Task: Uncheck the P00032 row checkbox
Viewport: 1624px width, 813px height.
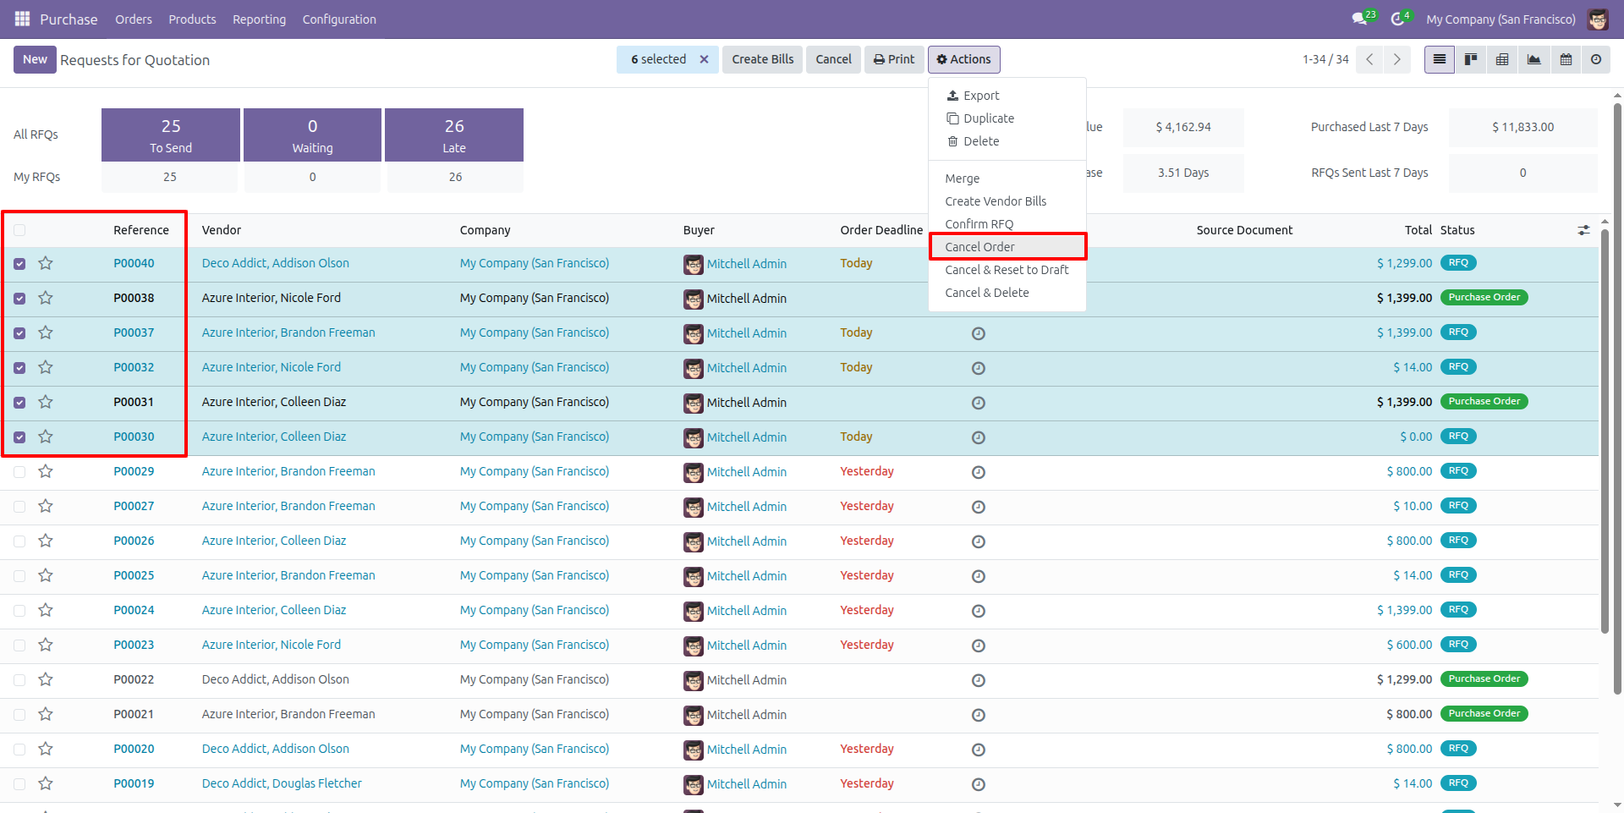Action: (19, 368)
